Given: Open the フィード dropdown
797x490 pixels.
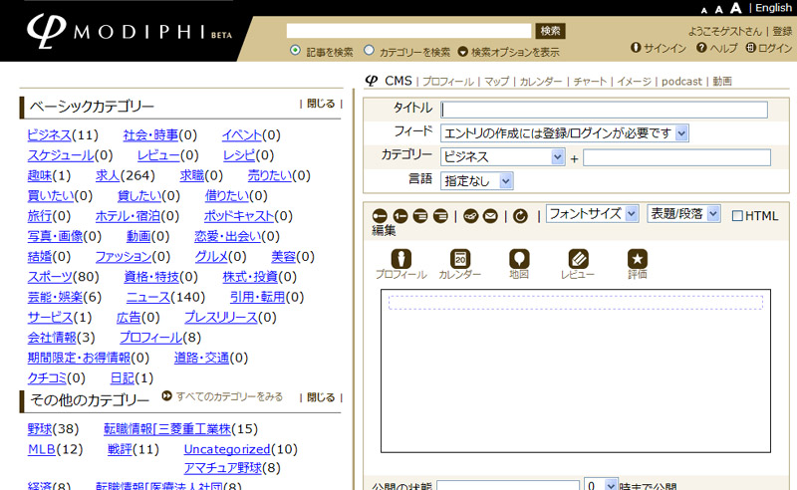Looking at the screenshot, I should pyautogui.click(x=564, y=133).
